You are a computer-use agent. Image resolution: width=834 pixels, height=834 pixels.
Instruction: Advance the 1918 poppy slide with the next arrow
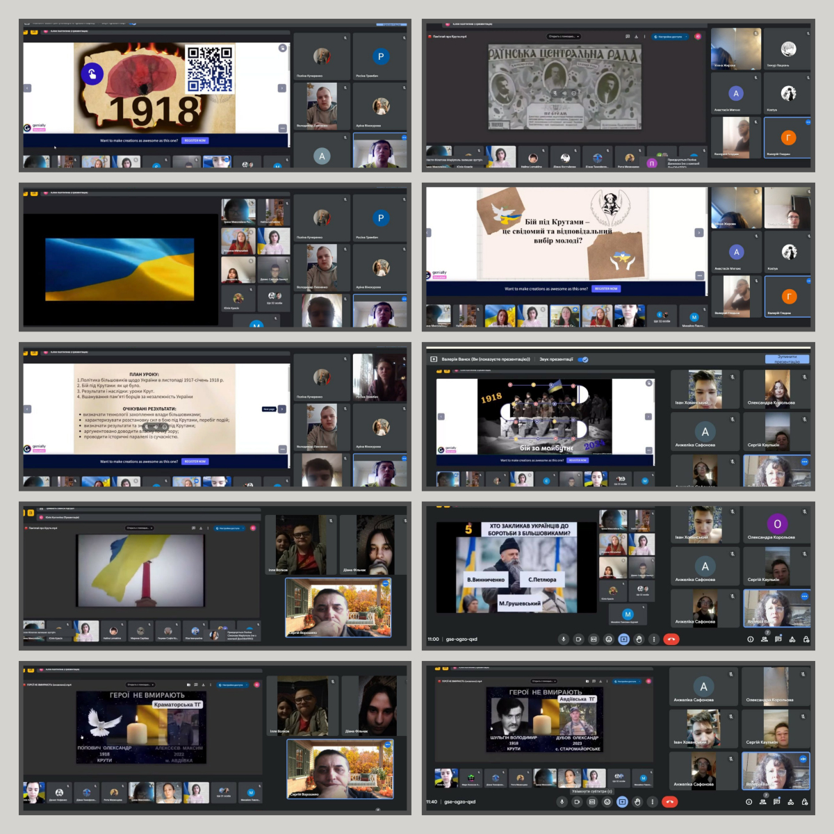(282, 88)
